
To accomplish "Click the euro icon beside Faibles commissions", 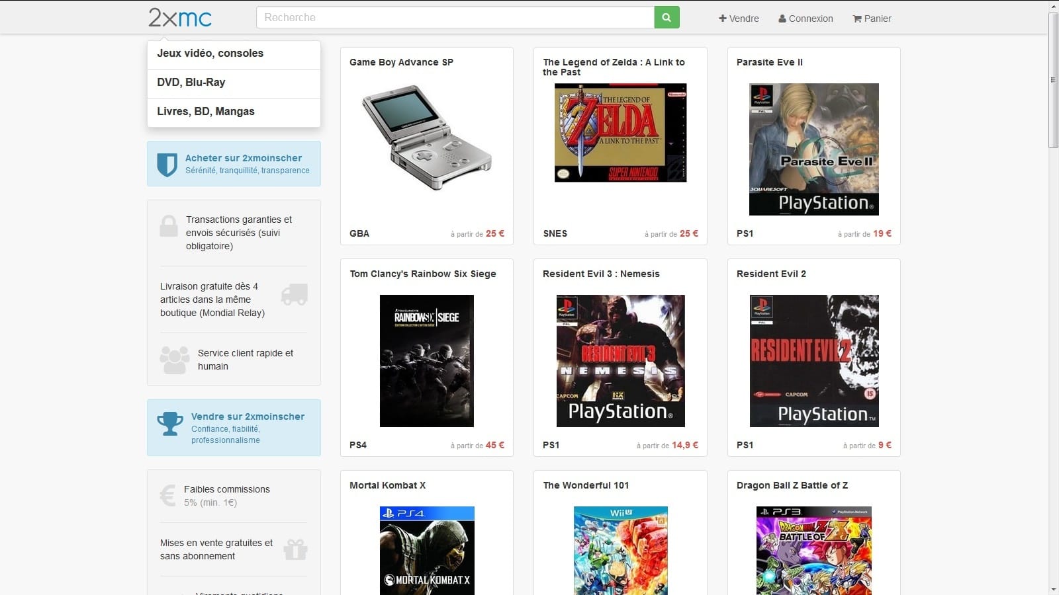I will point(168,495).
